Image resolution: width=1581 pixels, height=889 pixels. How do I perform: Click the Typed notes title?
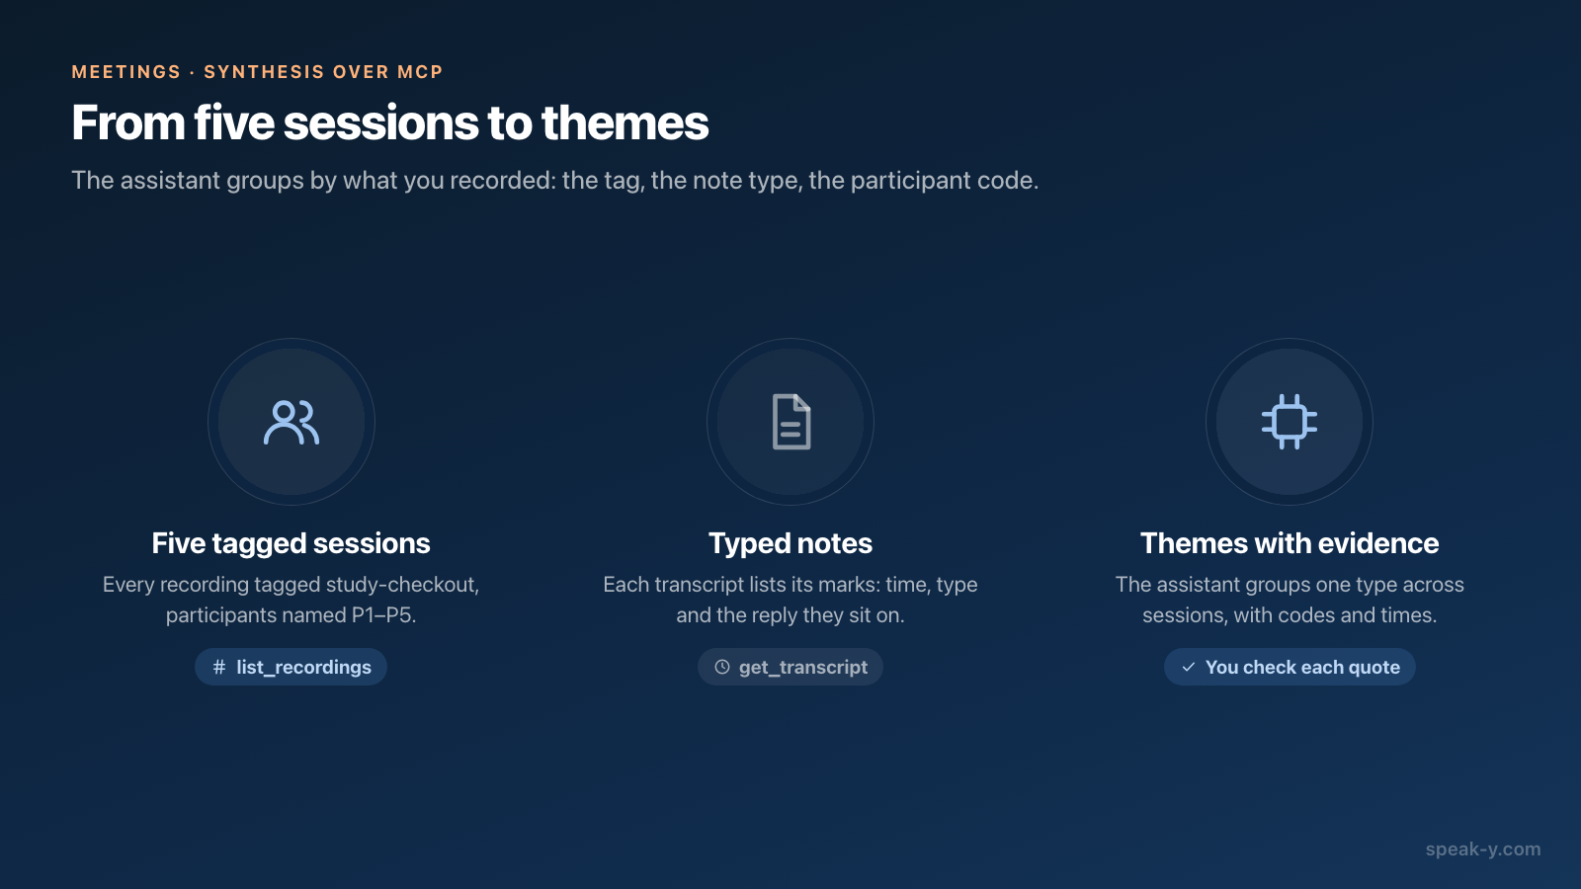790,543
